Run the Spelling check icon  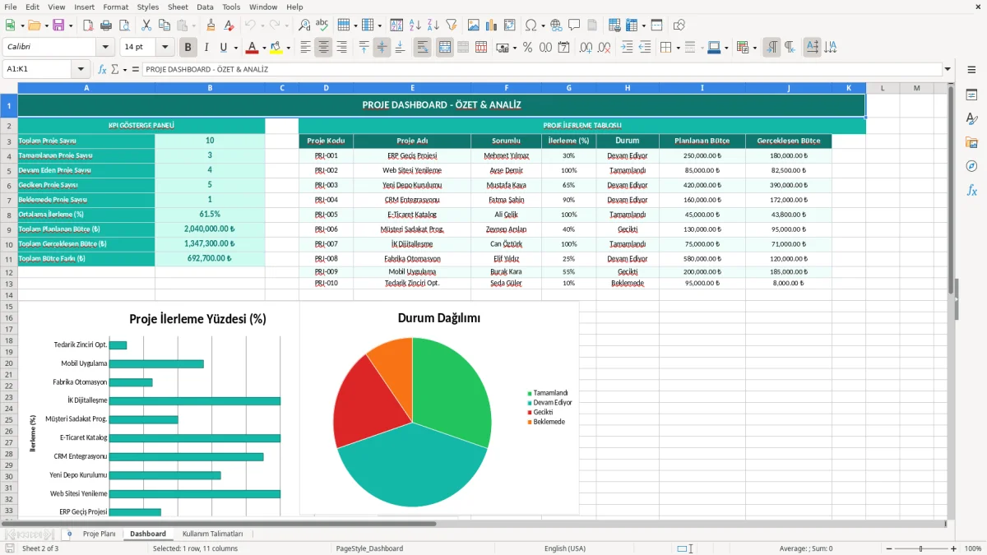coord(322,25)
